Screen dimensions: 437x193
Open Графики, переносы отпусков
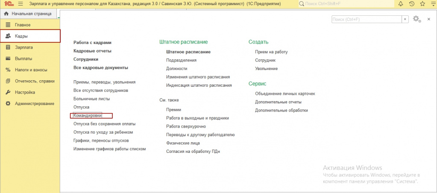pos(101,140)
